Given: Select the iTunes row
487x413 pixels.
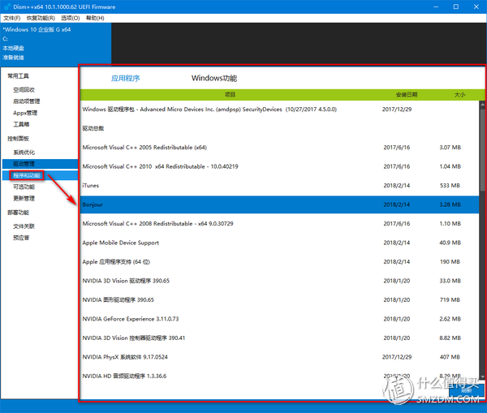Looking at the screenshot, I should [279, 185].
